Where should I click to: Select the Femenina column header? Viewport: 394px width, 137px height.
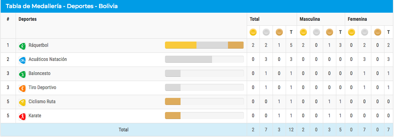[x=357, y=19]
